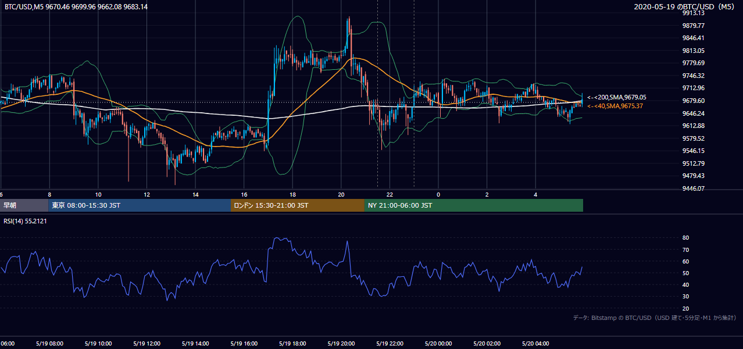The height and width of the screenshot is (349, 743).
Task: Click price axis value 9779.69
Action: tap(694, 63)
